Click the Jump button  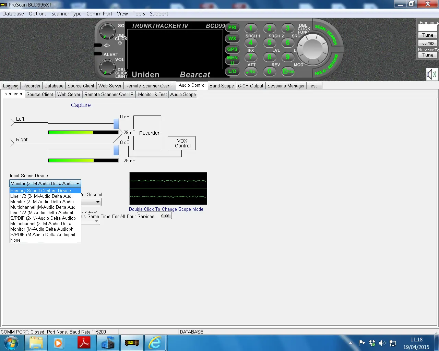tap(428, 43)
